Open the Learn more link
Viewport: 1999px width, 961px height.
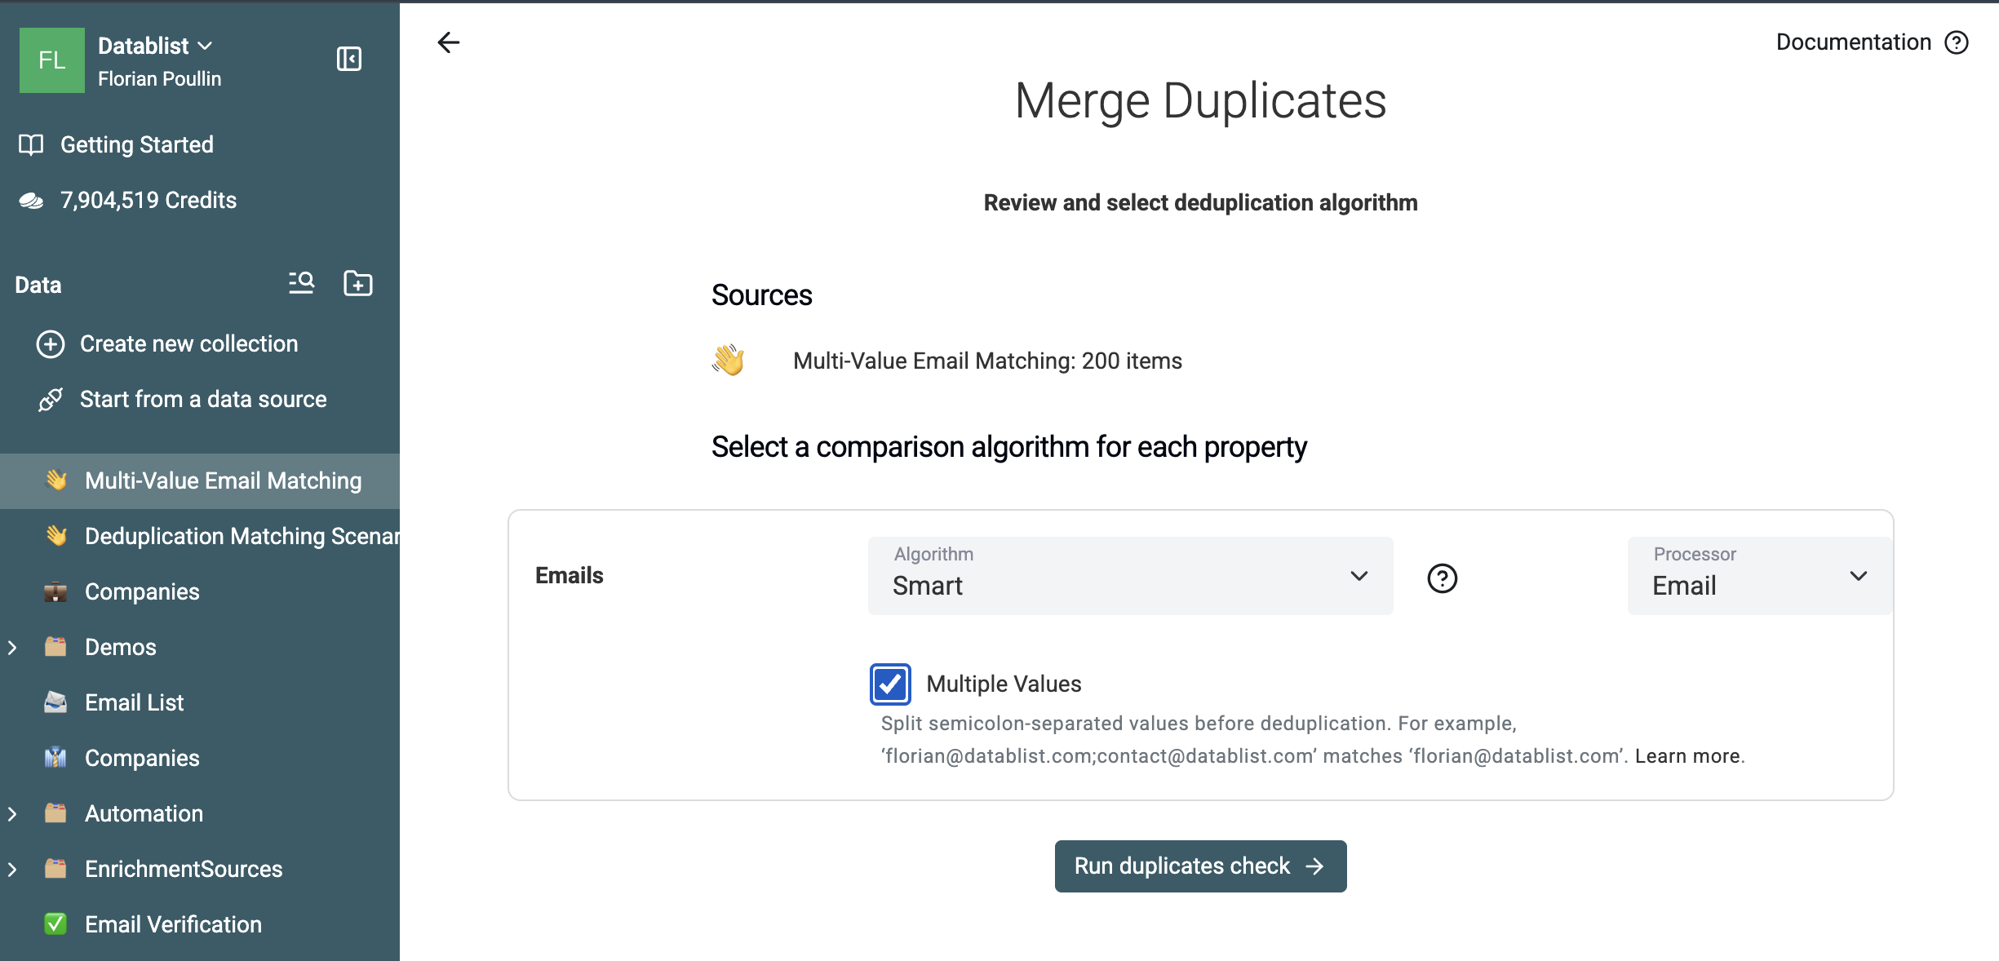(1687, 756)
